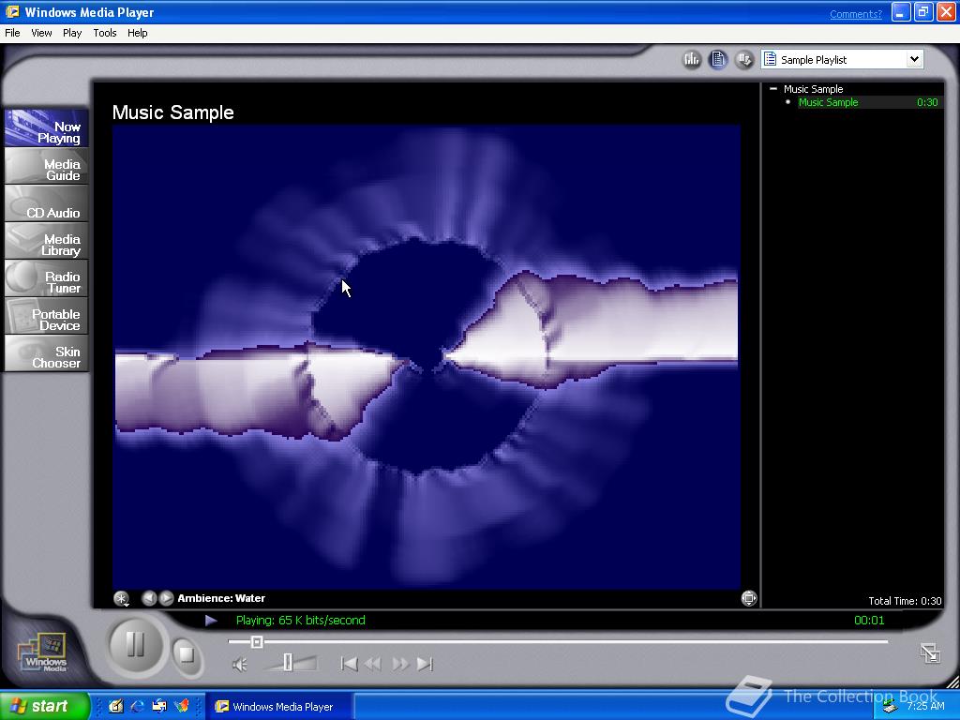Screen dimensions: 960x720
Task: Open the Outlook Express quick launch icon
Action: [159, 706]
